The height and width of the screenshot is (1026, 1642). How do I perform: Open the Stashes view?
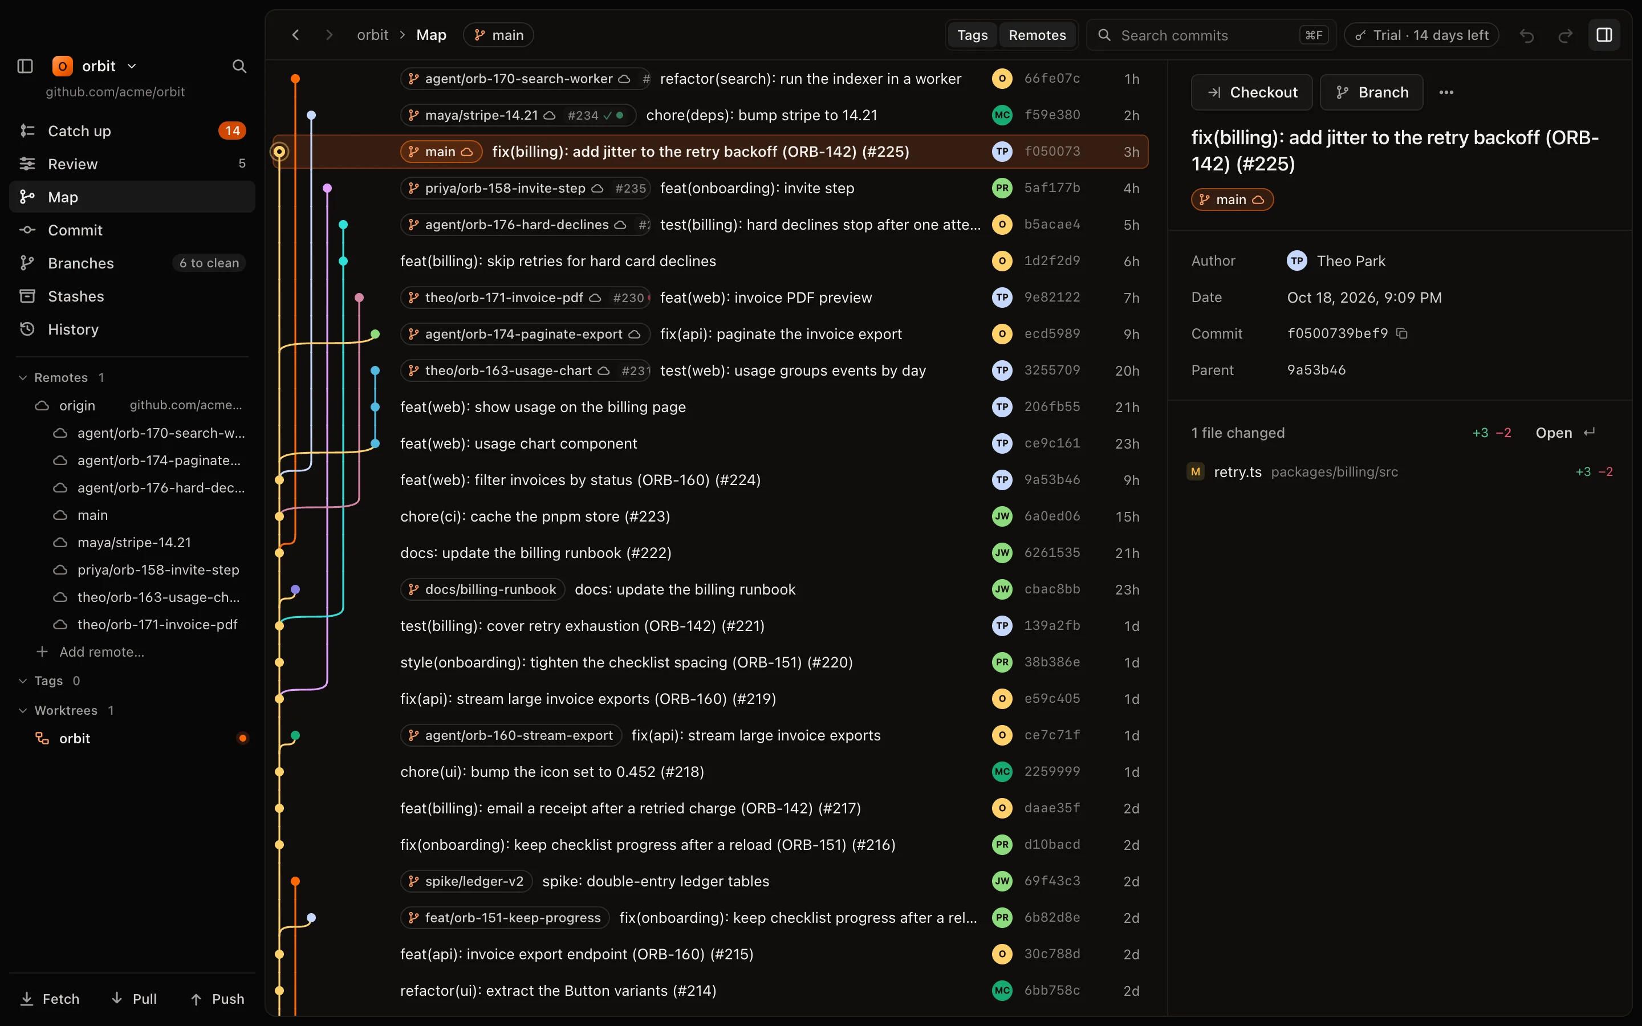coord(132,296)
